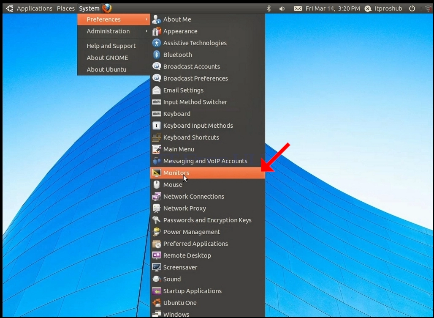The width and height of the screenshot is (434, 318).
Task: Click the Broadcast Preferences icon
Action: click(x=156, y=79)
